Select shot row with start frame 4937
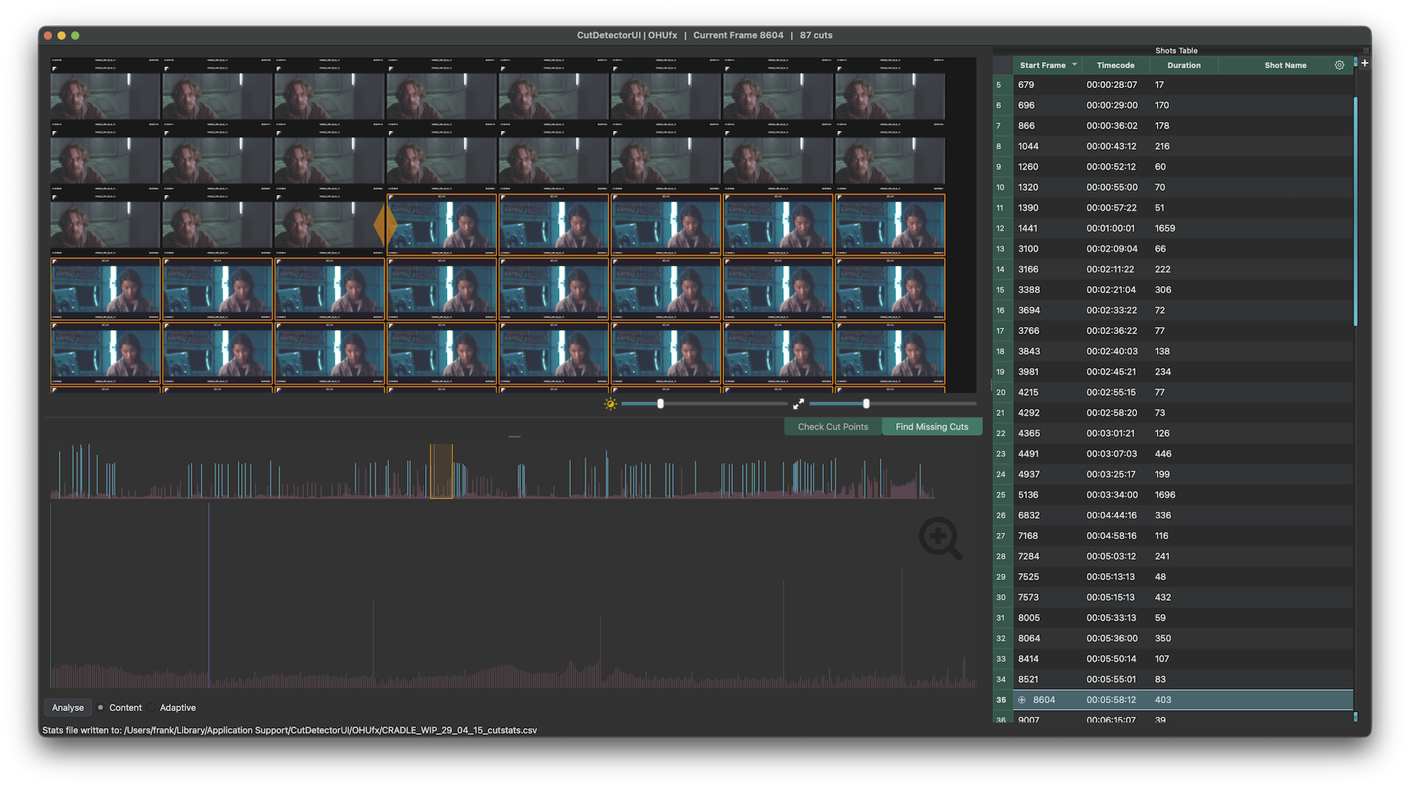Screen dimensions: 1410x788 [x=1173, y=474]
